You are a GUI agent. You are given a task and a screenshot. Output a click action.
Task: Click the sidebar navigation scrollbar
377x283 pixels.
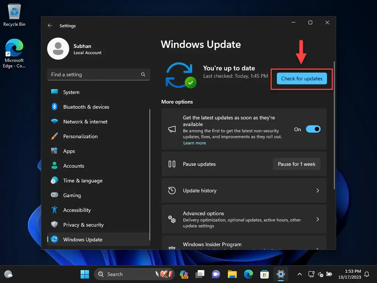point(149,175)
